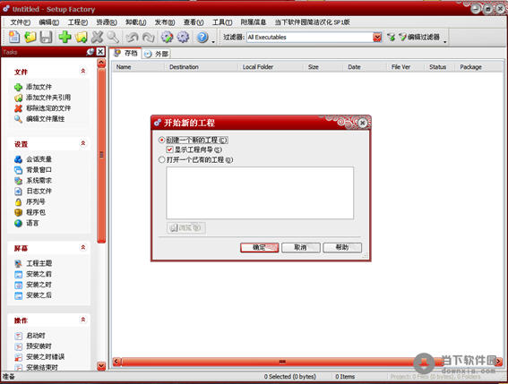The width and height of the screenshot is (508, 384).
Task: Select 打开一个已有的工程 radio option
Action: (161, 160)
